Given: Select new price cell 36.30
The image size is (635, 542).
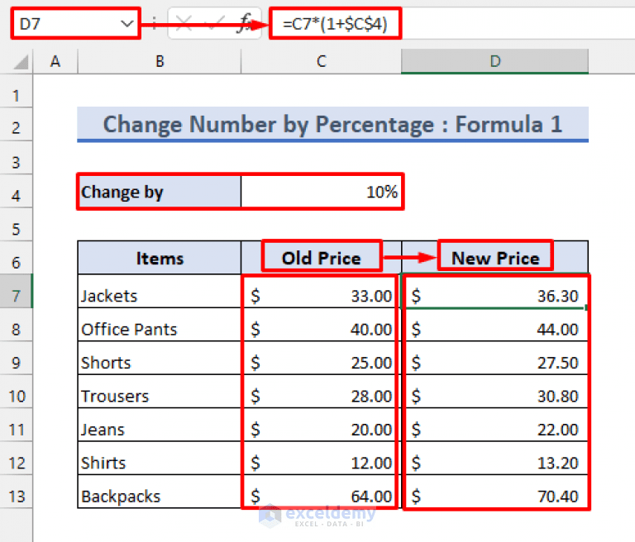Looking at the screenshot, I should coord(495,292).
